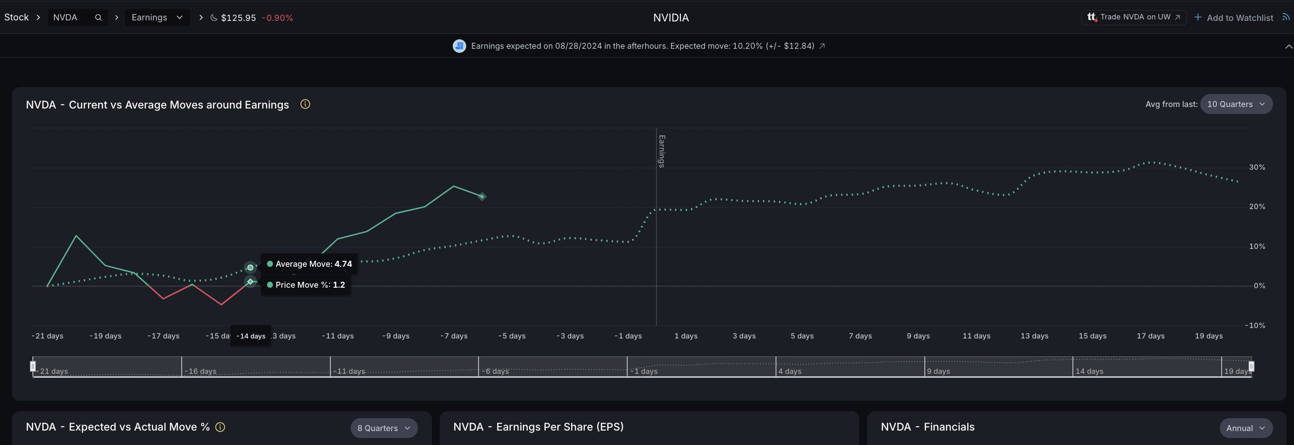Click info icon beside Current vs Average Moves title
This screenshot has width=1294, height=445.
(x=305, y=104)
